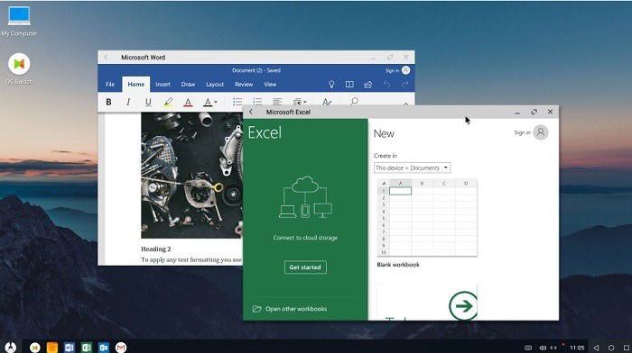632x353 pixels.
Task: Collapse the Word ribbon with chevron
Action: (x=405, y=104)
